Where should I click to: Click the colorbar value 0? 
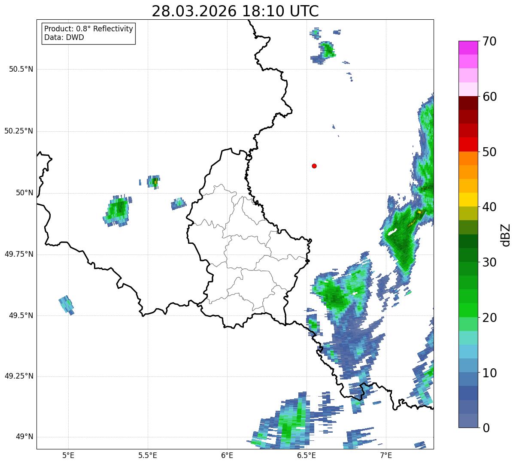tap(486, 428)
